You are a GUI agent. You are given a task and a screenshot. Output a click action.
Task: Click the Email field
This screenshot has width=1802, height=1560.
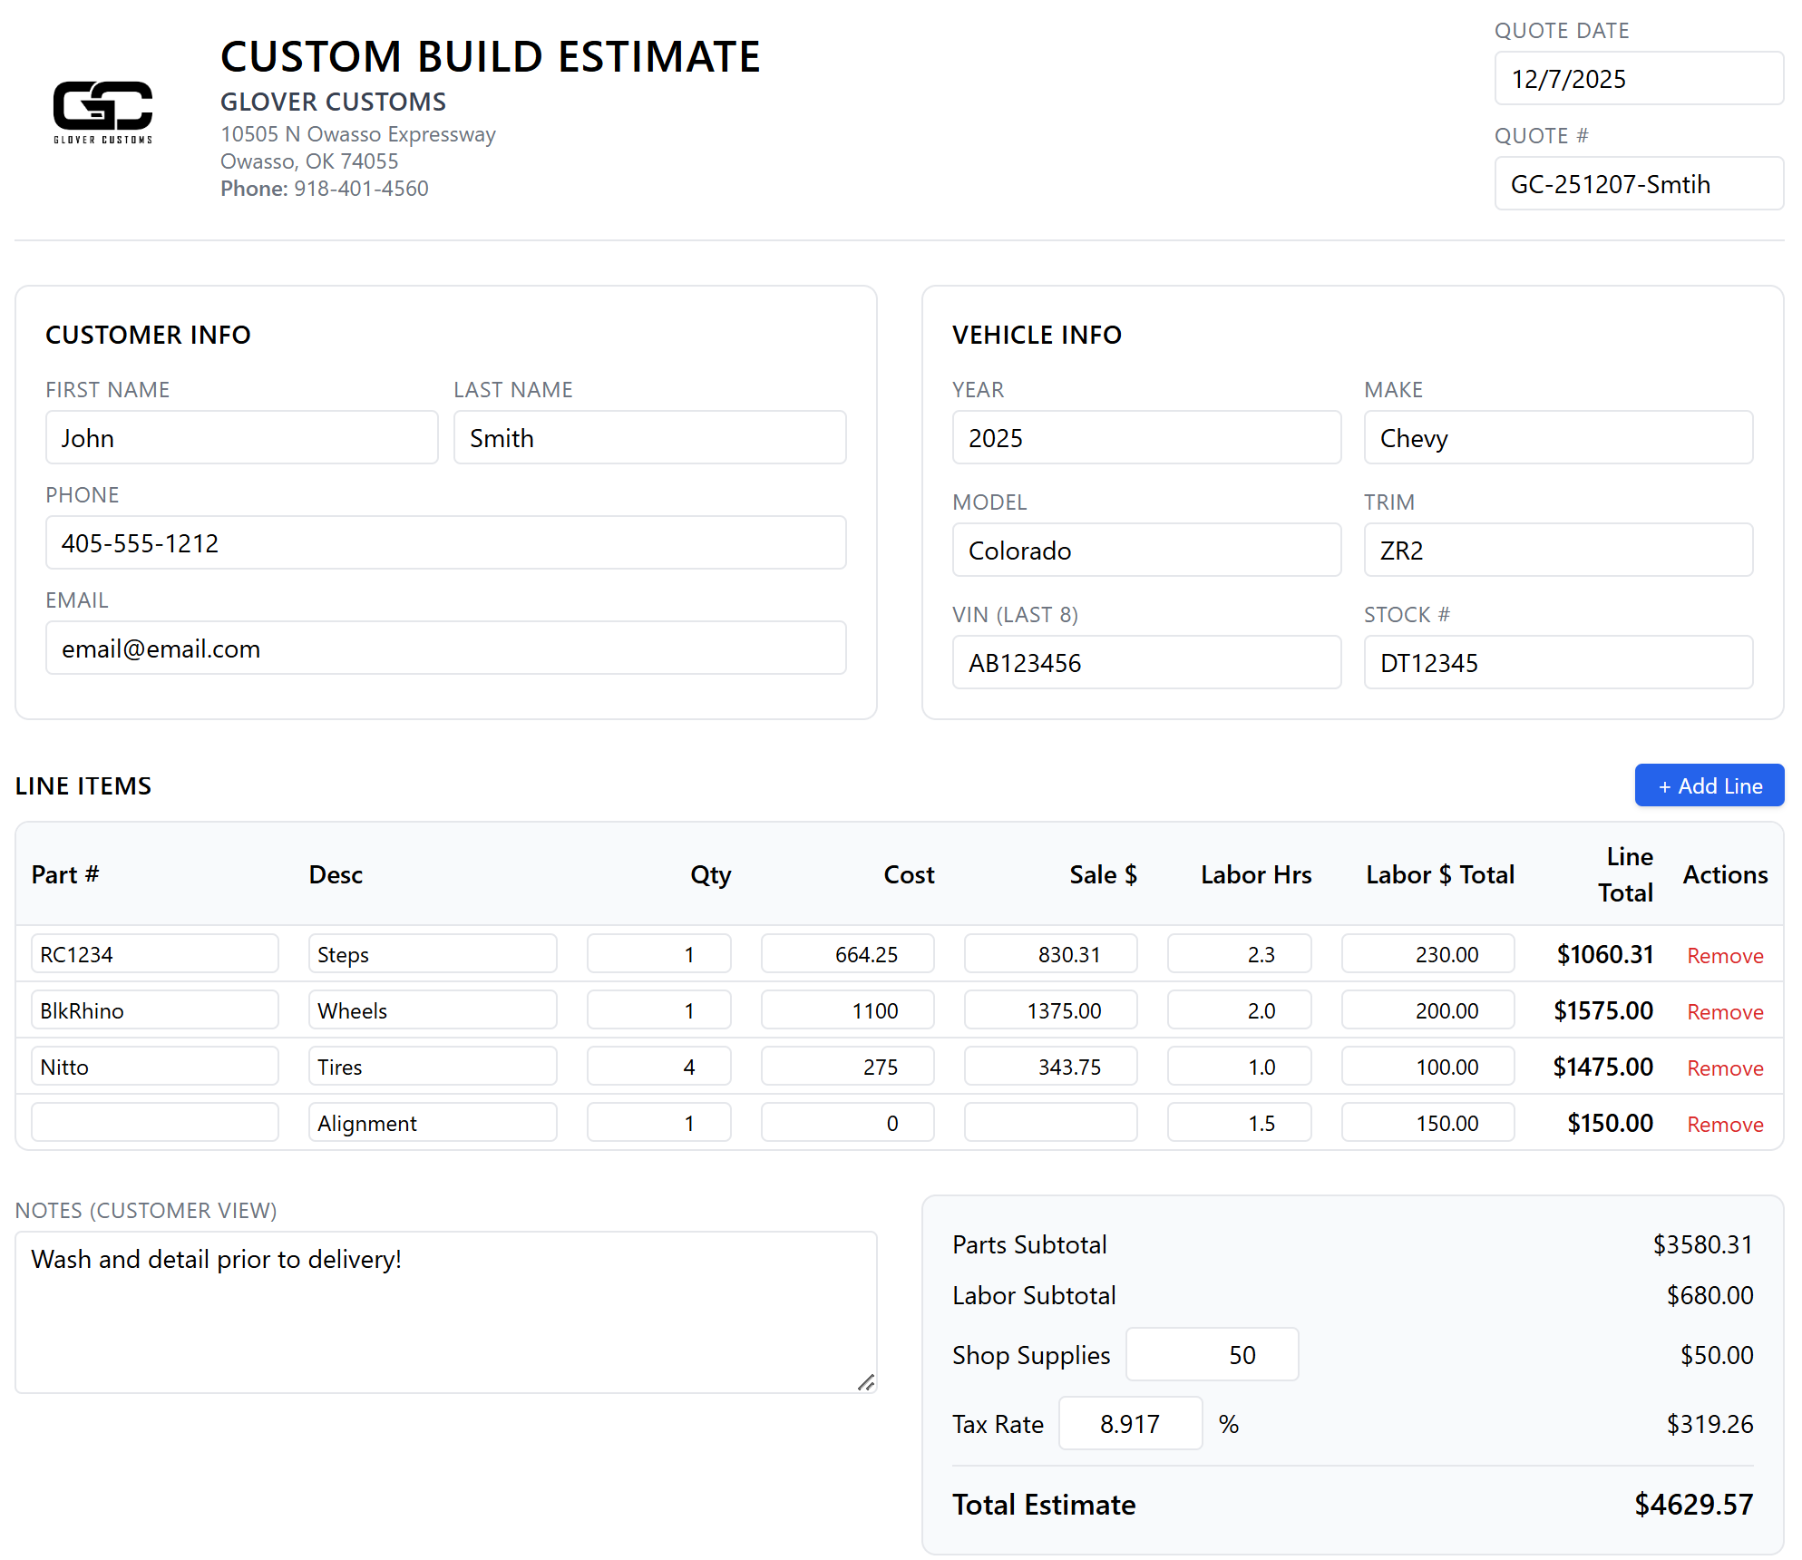pyautogui.click(x=445, y=648)
